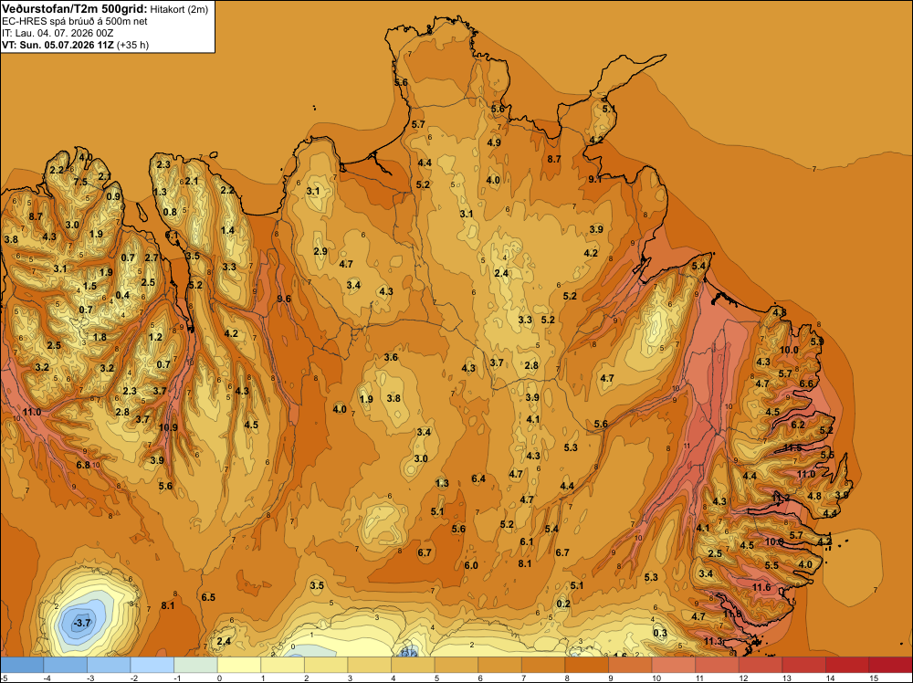This screenshot has width=913, height=683.
Task: Pick the legend swatch between 5 and 6
Action: 456,665
